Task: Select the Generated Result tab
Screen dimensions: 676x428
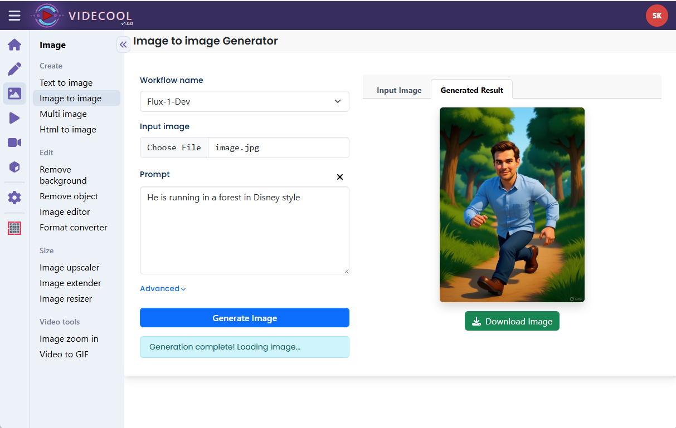Action: click(x=471, y=90)
